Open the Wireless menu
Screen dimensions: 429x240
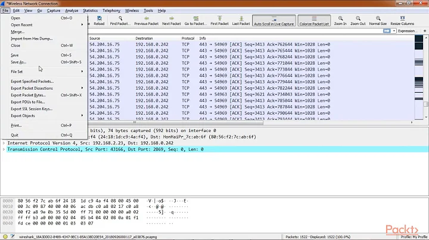(132, 10)
